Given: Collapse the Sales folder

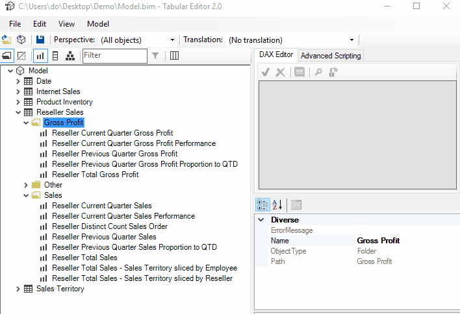Looking at the screenshot, I should 26,195.
